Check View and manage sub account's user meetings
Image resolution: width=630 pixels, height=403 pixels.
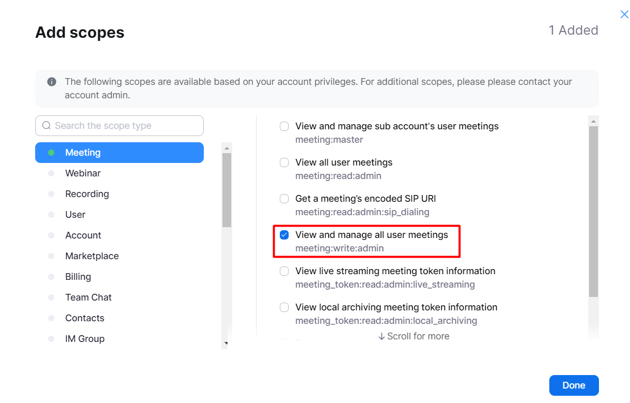pos(284,126)
